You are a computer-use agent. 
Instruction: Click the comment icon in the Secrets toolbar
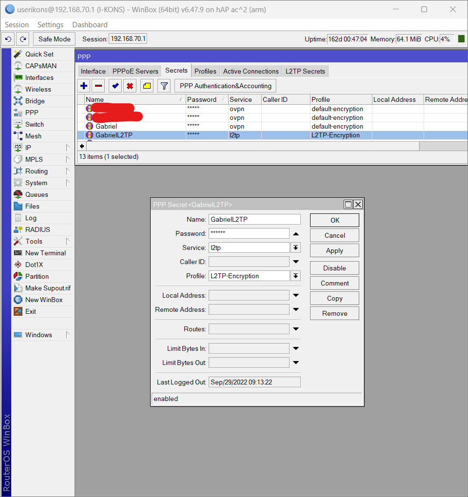[146, 86]
